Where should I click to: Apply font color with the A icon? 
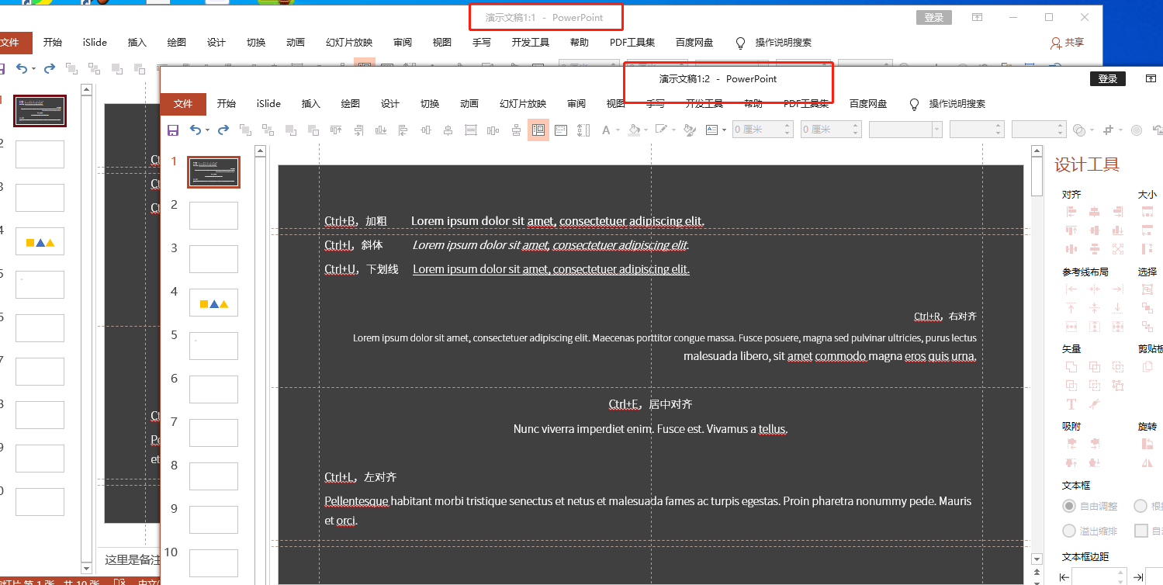coord(606,130)
